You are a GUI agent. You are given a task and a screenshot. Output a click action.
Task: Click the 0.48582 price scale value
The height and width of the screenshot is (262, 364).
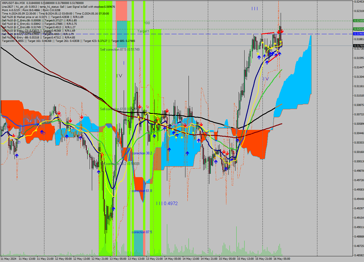(x=359, y=255)
